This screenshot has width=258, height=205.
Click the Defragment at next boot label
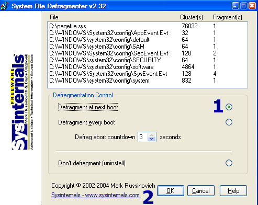coord(88,107)
